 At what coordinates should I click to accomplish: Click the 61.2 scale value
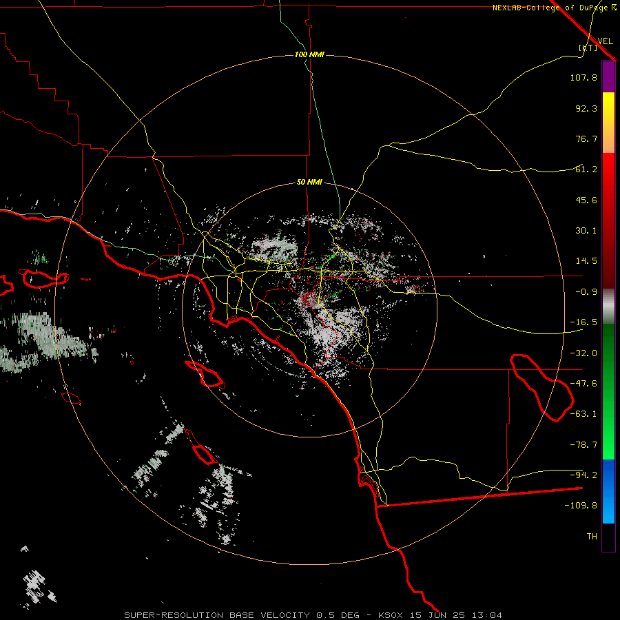pyautogui.click(x=586, y=169)
